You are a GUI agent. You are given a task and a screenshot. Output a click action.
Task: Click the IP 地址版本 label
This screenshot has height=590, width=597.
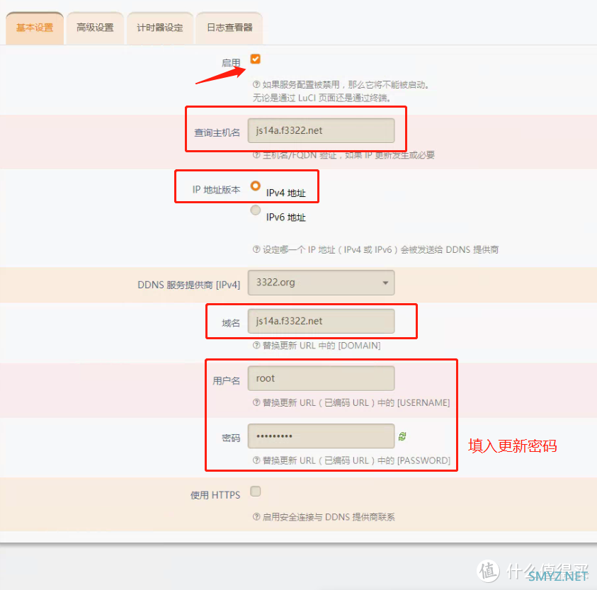point(216,190)
